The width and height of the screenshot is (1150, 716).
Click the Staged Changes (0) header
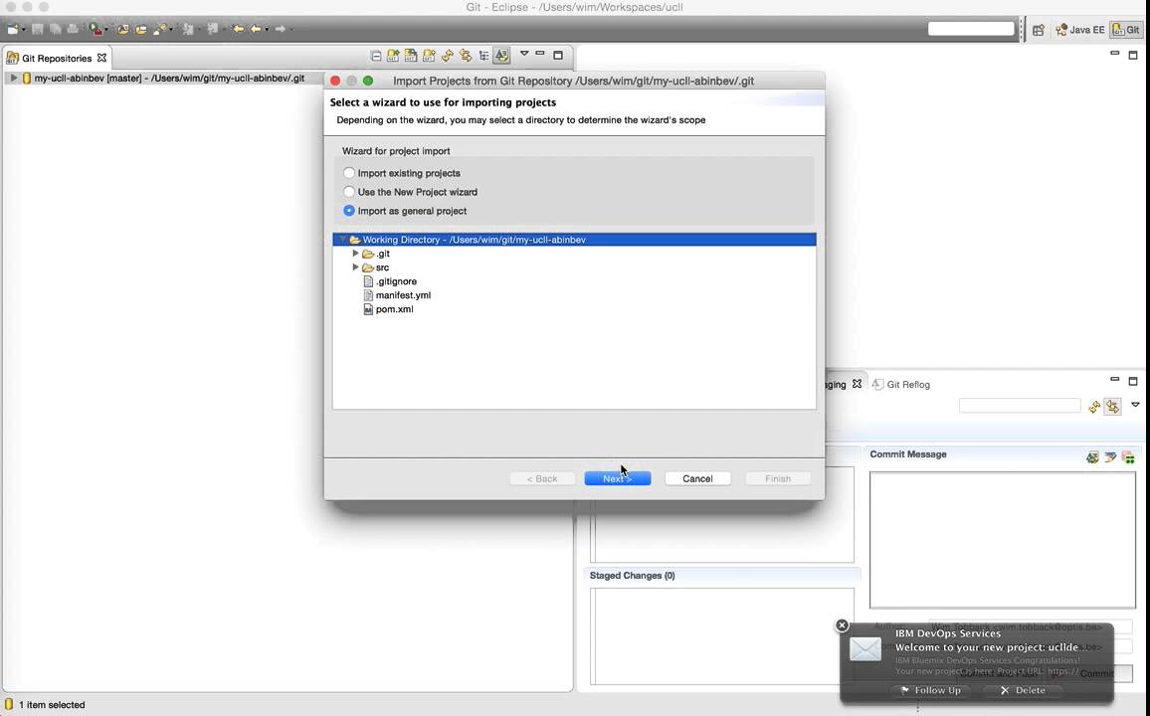point(633,576)
